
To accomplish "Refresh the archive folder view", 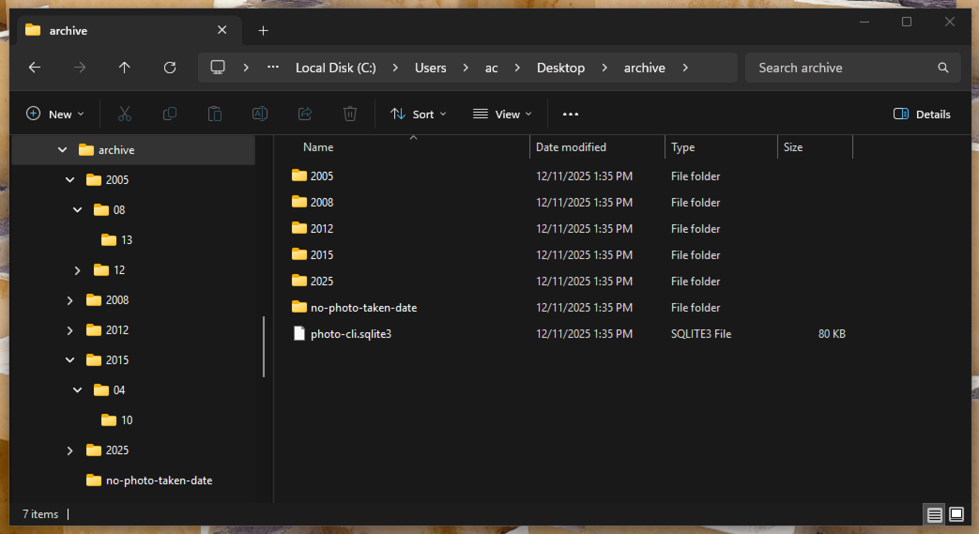I will pyautogui.click(x=170, y=68).
